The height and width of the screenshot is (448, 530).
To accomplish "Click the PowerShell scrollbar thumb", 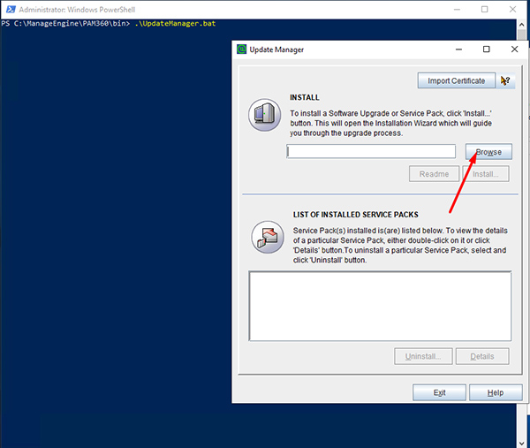I will point(522,34).
